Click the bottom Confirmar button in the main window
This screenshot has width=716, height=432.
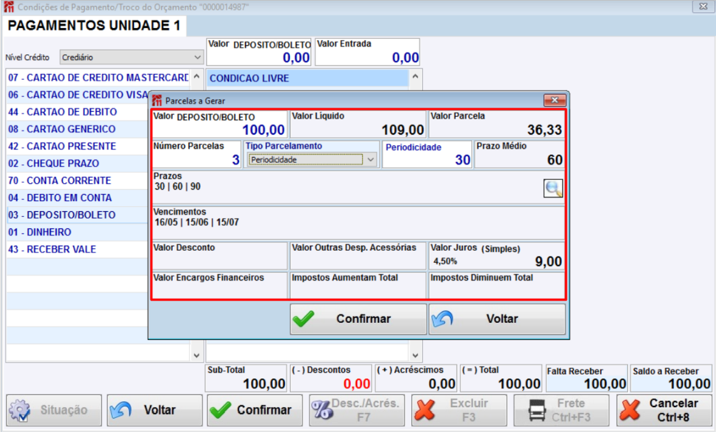tap(255, 410)
